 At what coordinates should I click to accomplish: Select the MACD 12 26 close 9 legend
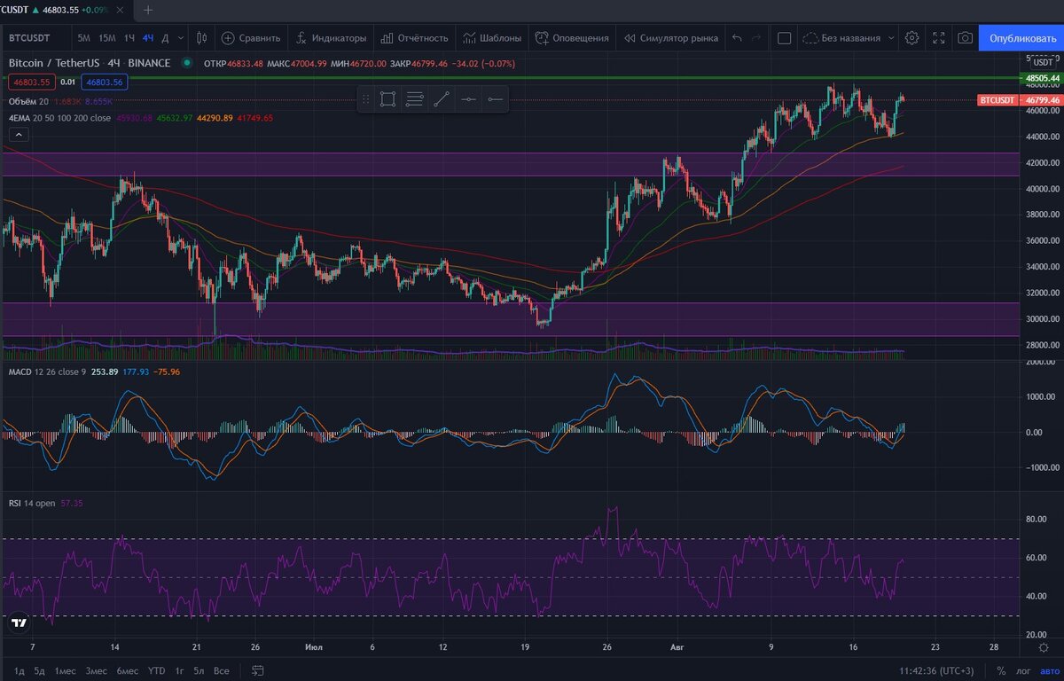(x=47, y=372)
